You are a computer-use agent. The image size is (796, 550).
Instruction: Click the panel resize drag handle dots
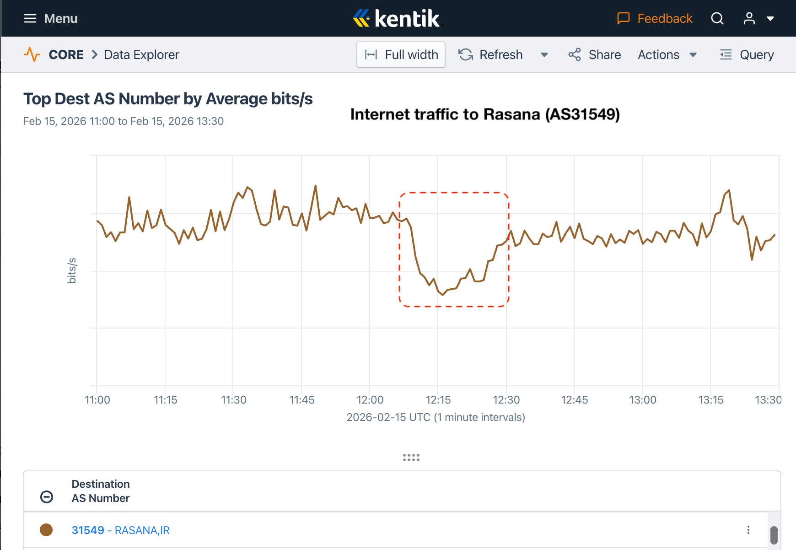411,458
